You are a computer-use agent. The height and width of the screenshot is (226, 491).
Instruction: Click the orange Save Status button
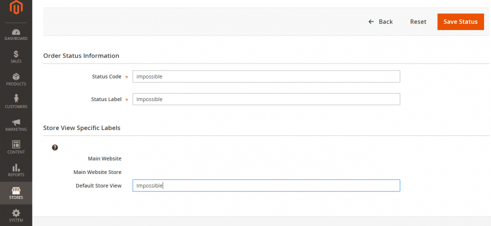460,21
